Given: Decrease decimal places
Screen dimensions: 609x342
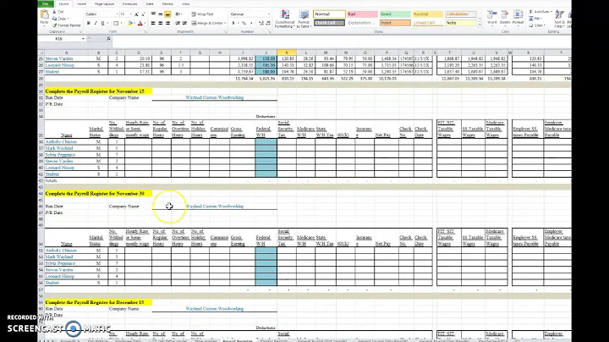Looking at the screenshot, I should tap(268, 24).
